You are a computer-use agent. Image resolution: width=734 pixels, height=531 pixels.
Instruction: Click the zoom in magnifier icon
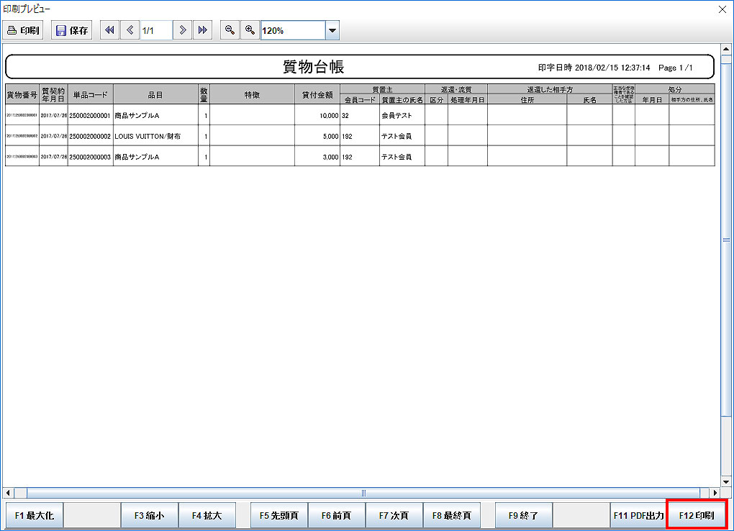pyautogui.click(x=250, y=30)
